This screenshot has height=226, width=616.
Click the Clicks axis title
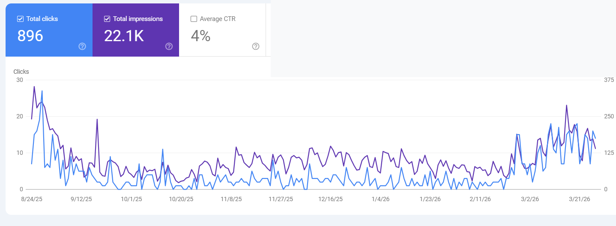point(21,72)
